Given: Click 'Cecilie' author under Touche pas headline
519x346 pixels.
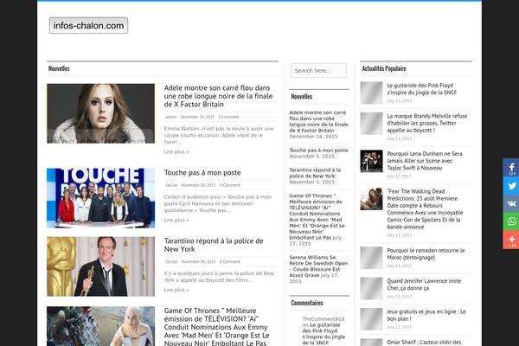Looking at the screenshot, I should pos(172,185).
